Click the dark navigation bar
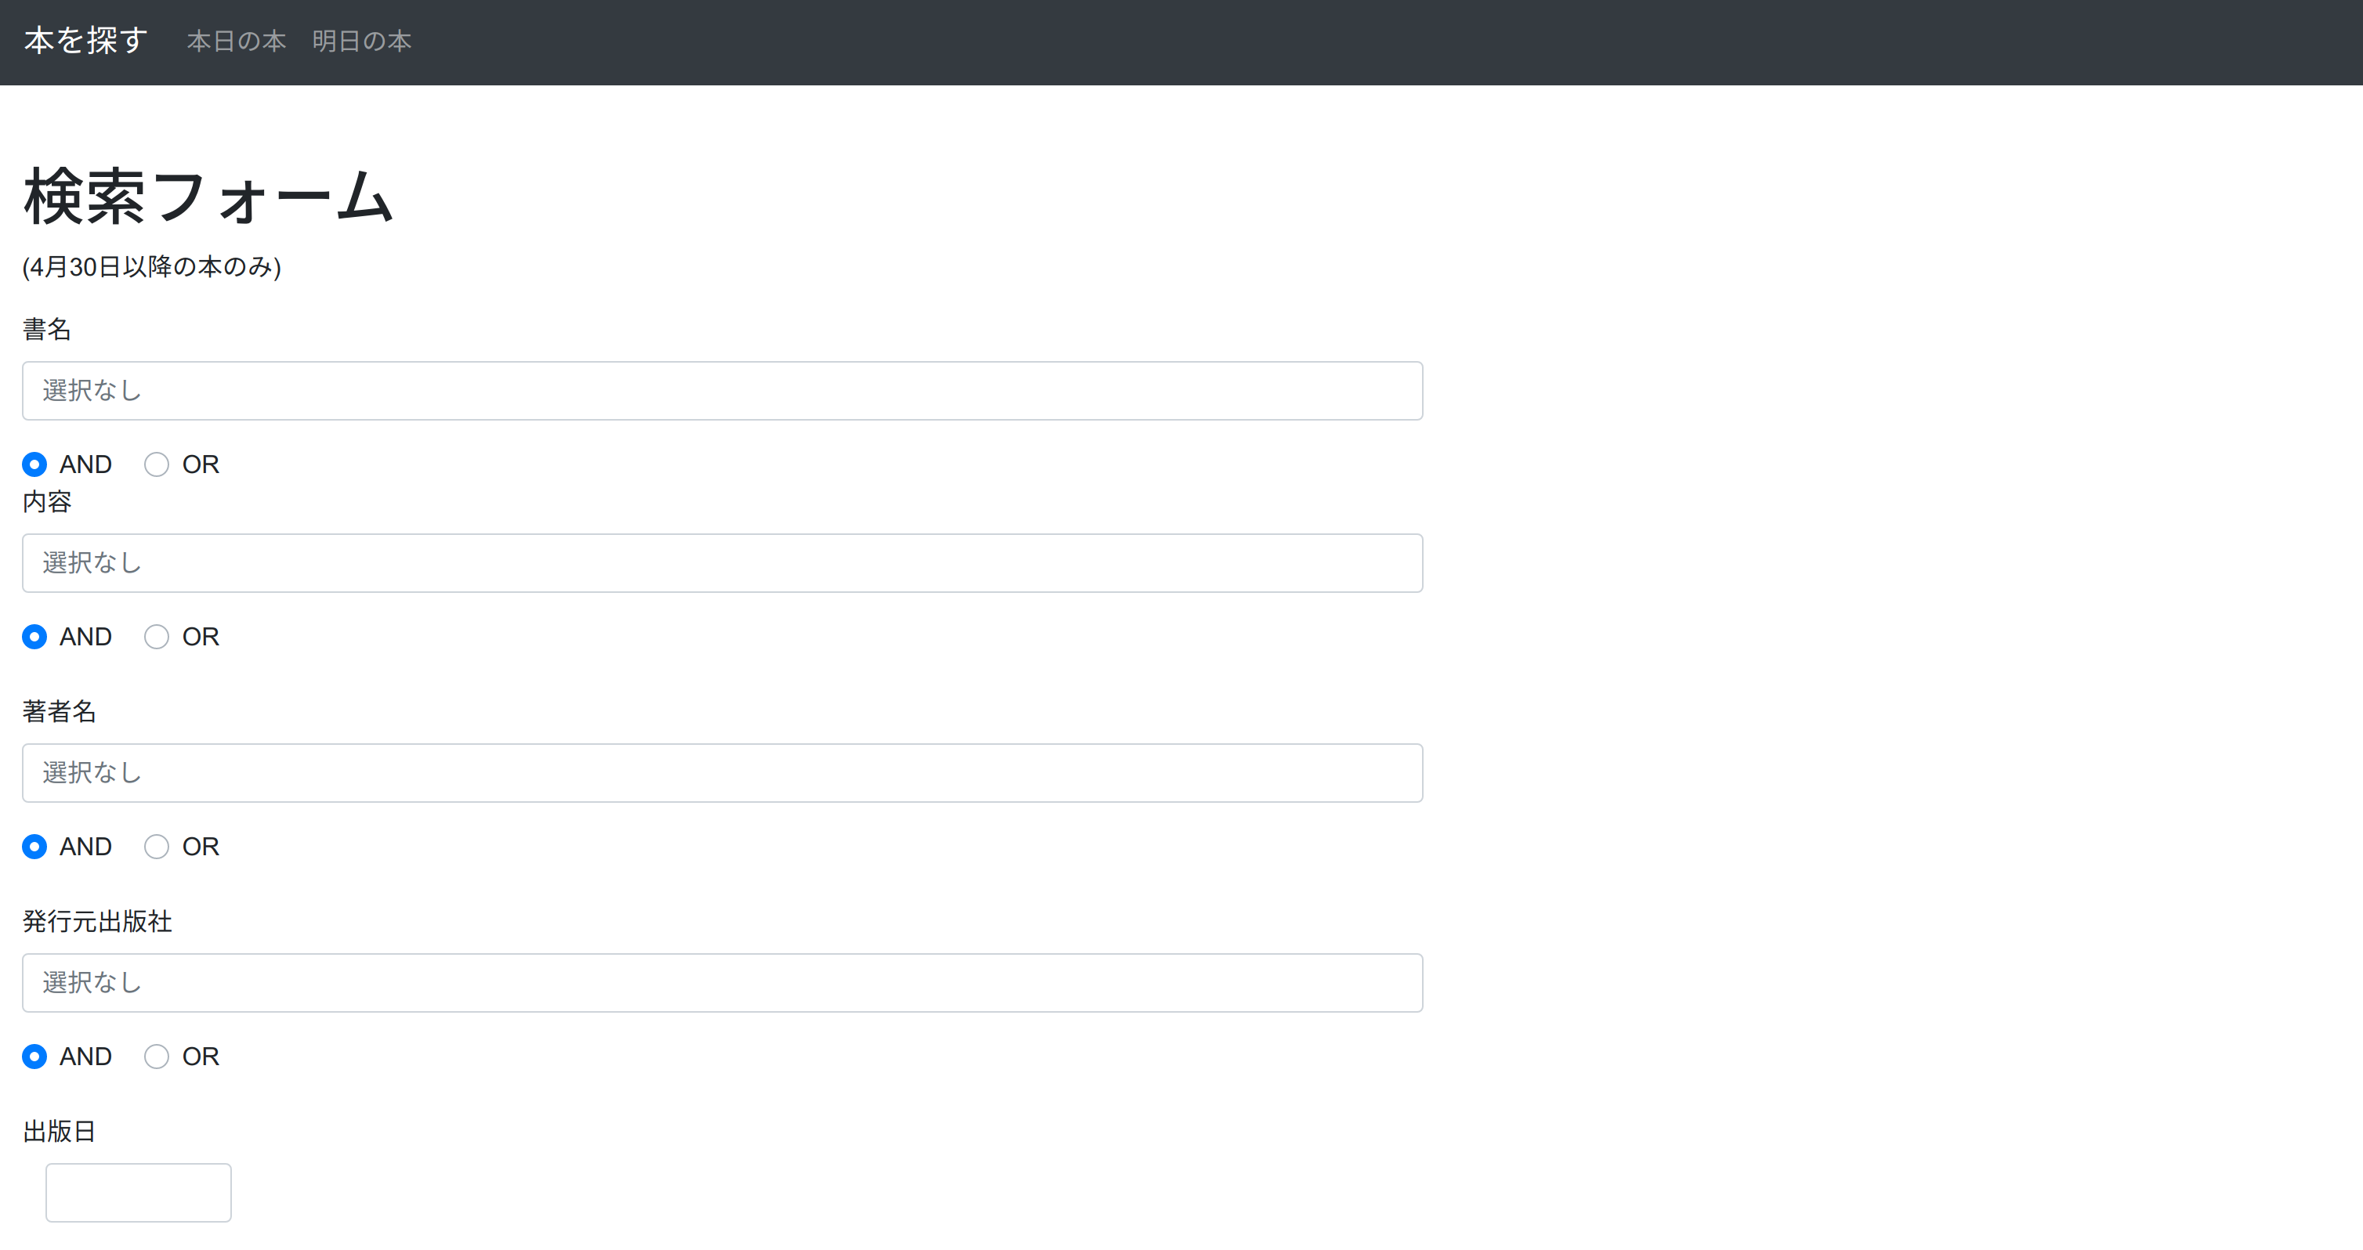The width and height of the screenshot is (2363, 1250). (1181, 42)
